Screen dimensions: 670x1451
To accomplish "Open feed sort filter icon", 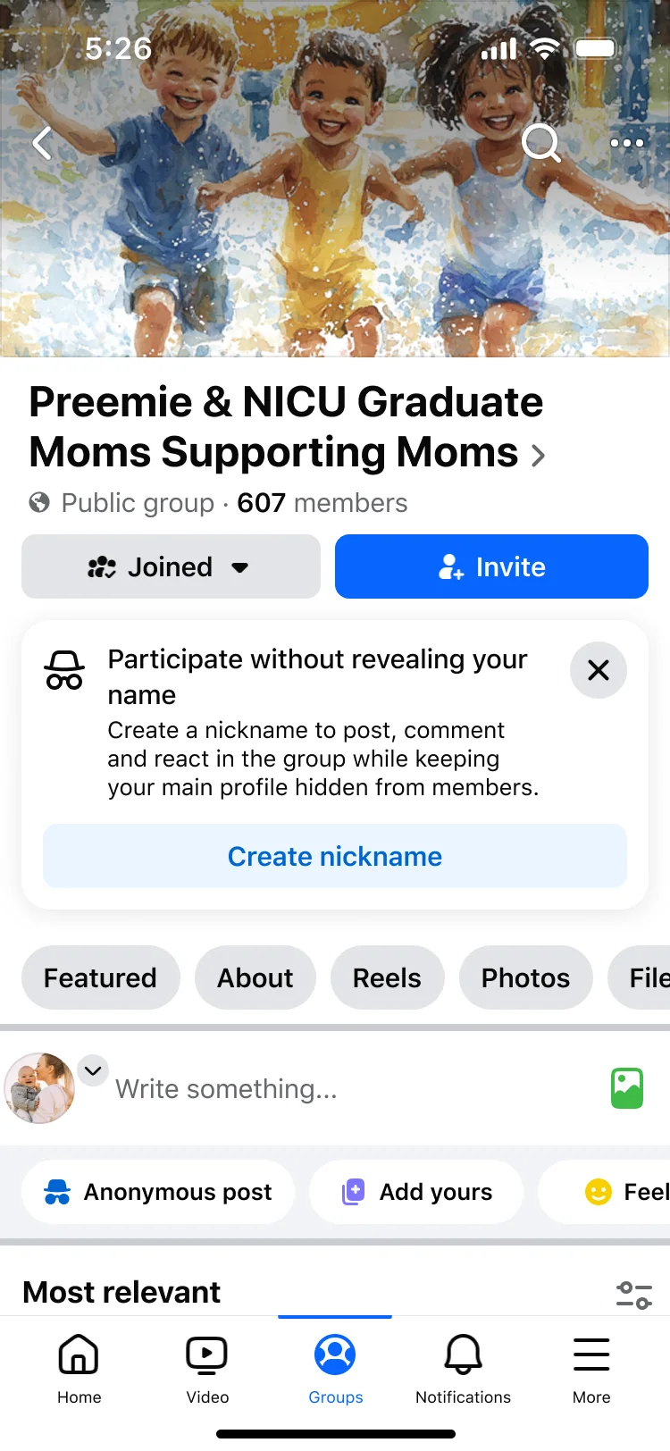I will (634, 1295).
